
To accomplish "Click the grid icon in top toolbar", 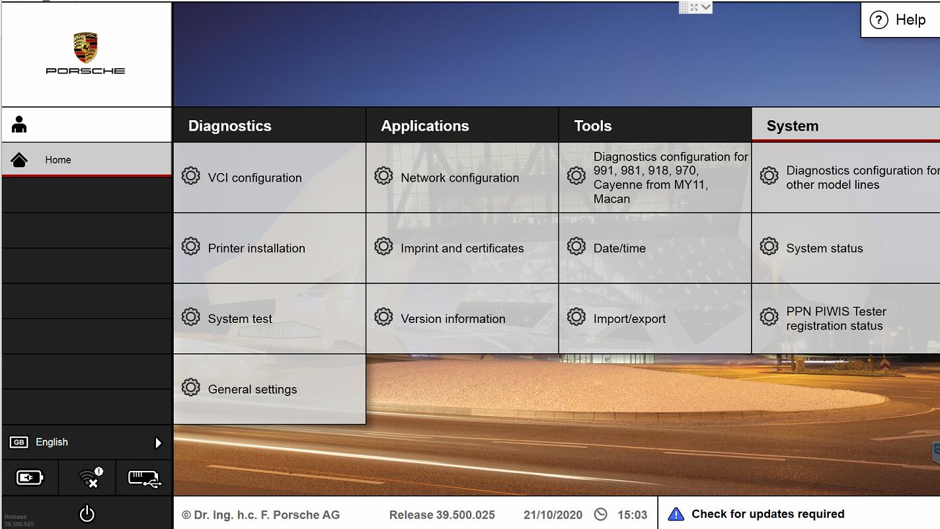I will pyautogui.click(x=684, y=7).
